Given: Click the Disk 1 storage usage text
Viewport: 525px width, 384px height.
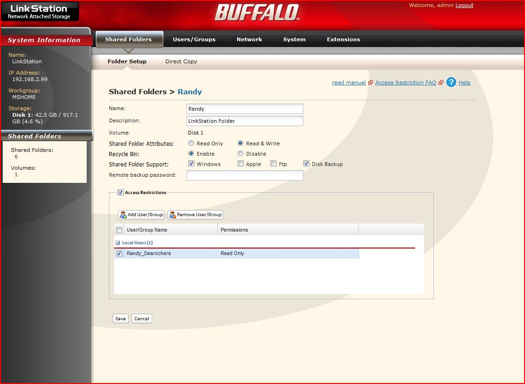Looking at the screenshot, I should pyautogui.click(x=45, y=118).
